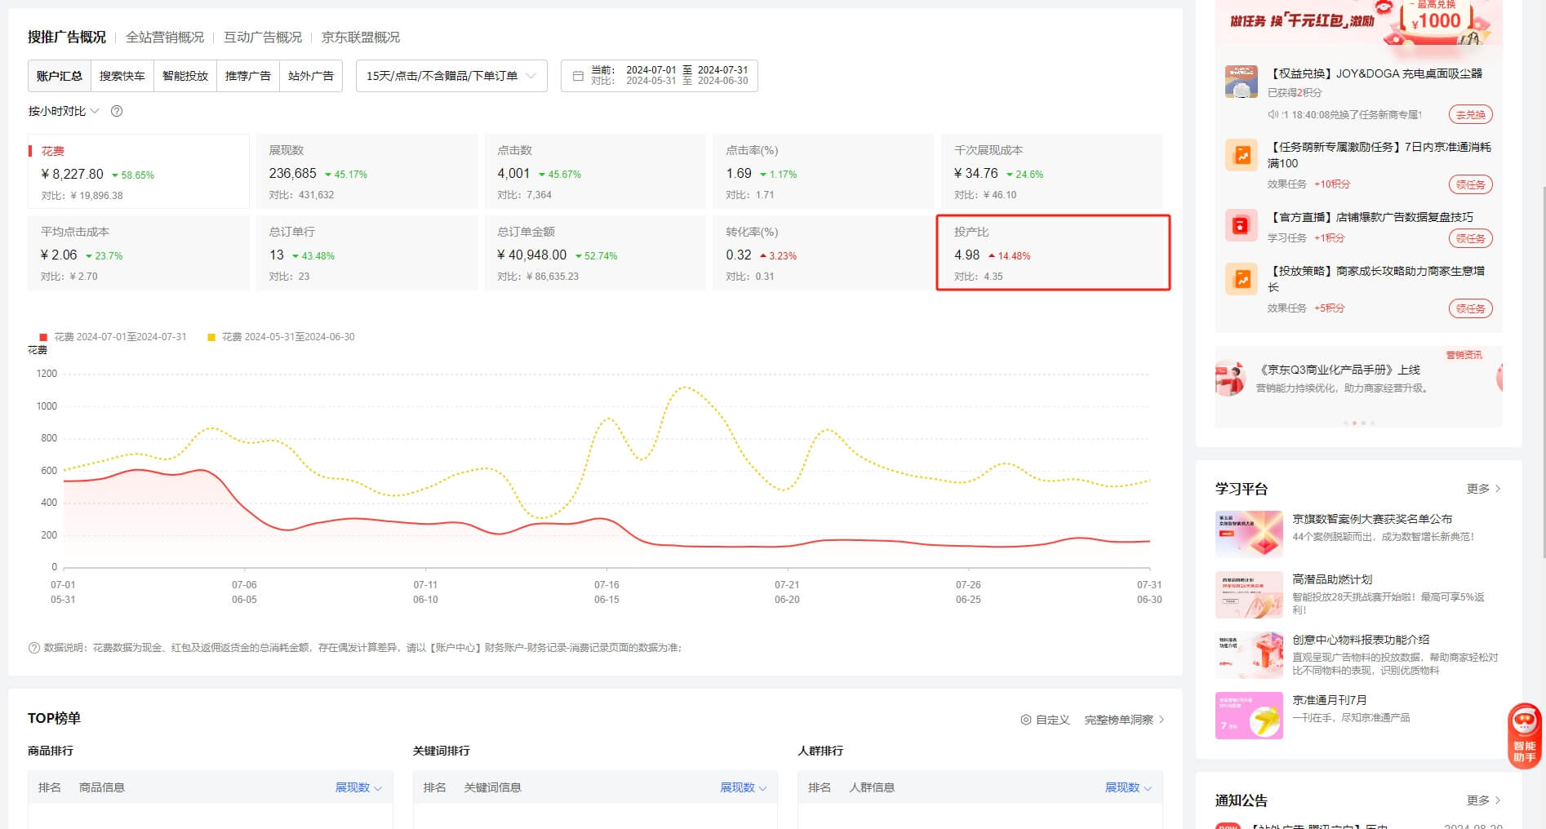This screenshot has height=829, width=1546.
Task: Toggle the yellow 花费 2024-05-31 legend marker
Action: (x=211, y=337)
